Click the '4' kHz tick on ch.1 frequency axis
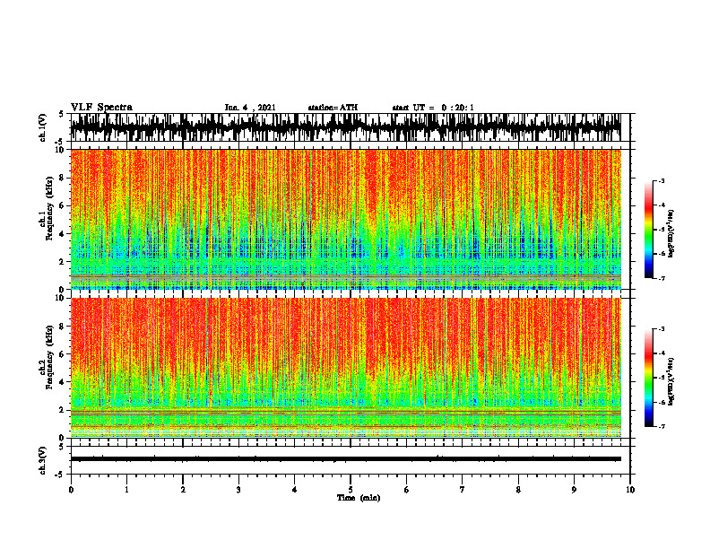This screenshot has width=710, height=549. point(63,234)
